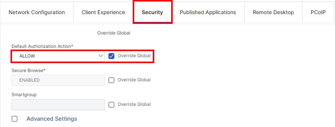
Task: Click the Override Global heading text
Action: pos(114,33)
